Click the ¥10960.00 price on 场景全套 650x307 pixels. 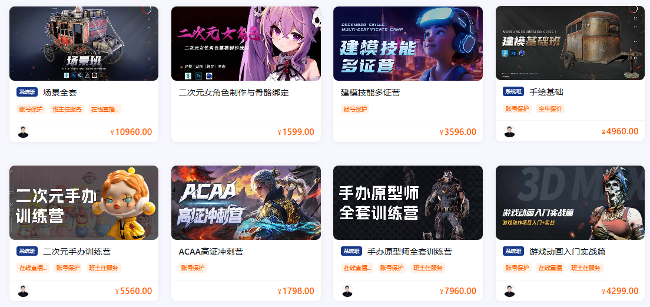tap(131, 132)
